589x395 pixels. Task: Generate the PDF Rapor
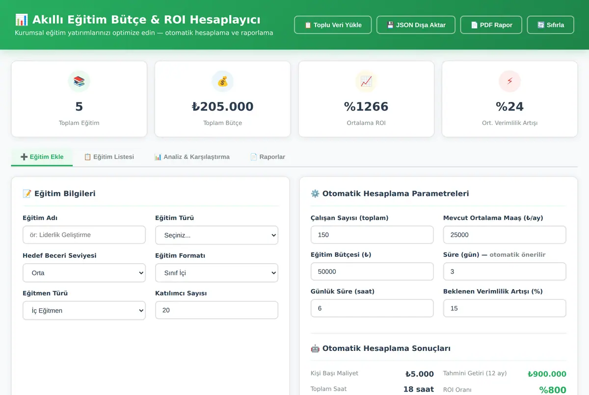491,25
